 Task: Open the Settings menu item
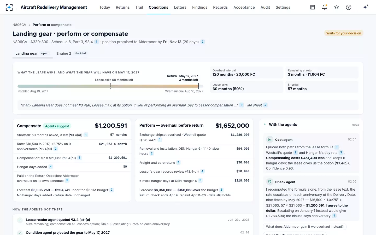(283, 7)
